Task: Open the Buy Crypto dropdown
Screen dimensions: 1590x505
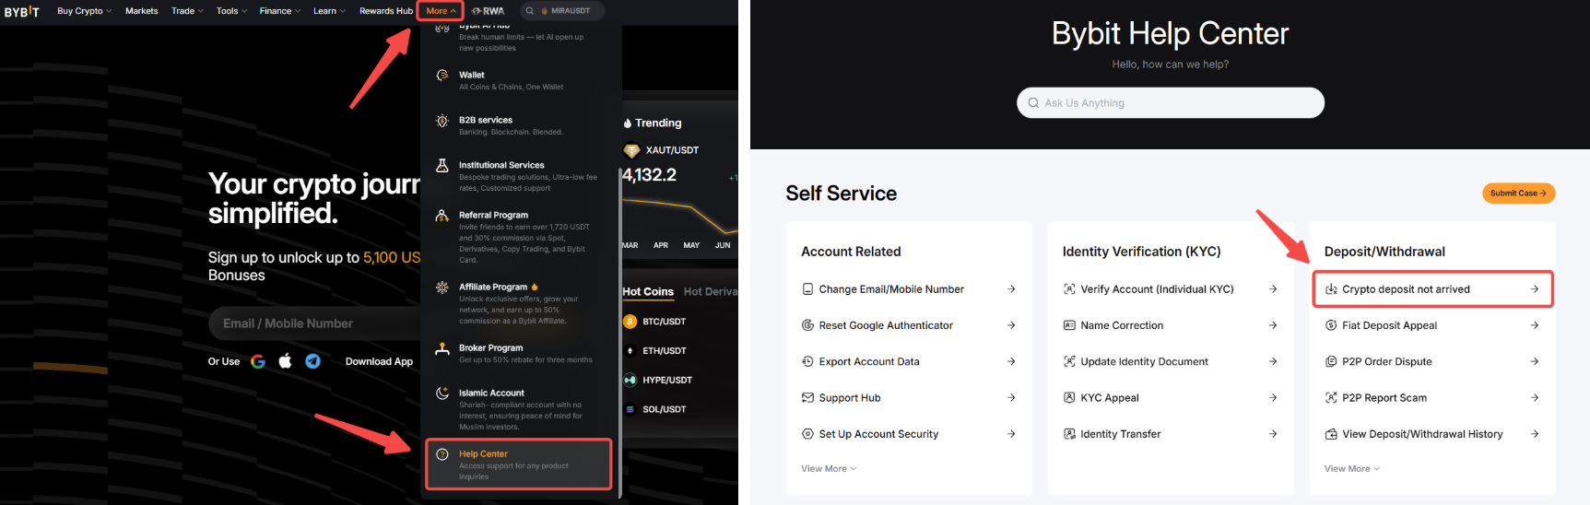Action: pos(84,11)
